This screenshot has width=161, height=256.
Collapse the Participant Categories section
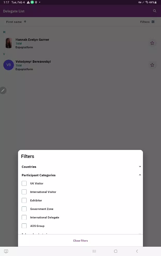[81, 175]
